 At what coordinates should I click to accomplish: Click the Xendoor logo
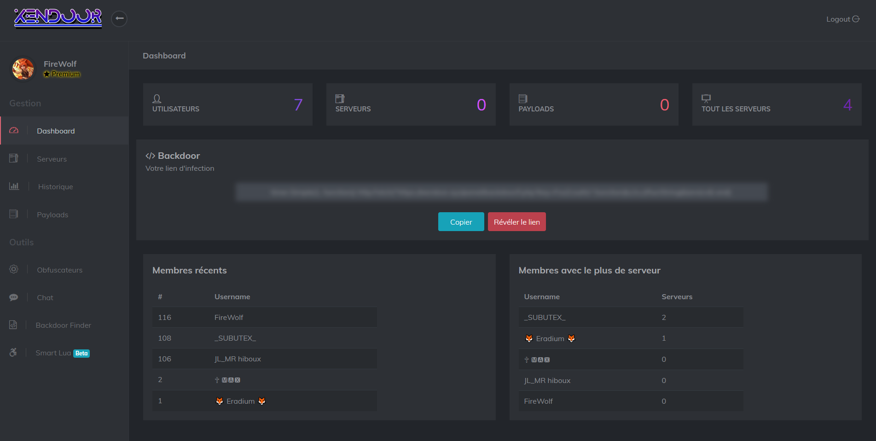(x=58, y=18)
